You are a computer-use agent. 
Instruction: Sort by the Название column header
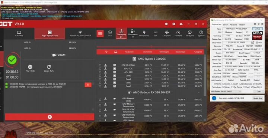click(x=129, y=52)
